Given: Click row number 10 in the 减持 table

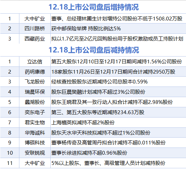Looking at the screenshot, I should coord(10,153).
